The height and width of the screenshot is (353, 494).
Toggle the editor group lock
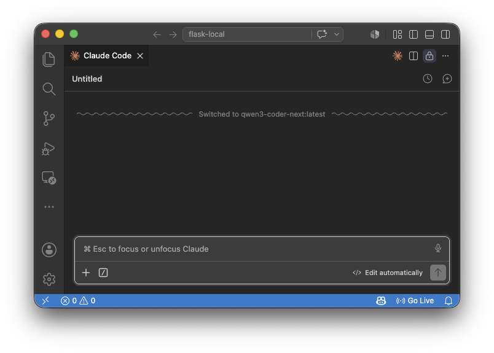pos(429,56)
